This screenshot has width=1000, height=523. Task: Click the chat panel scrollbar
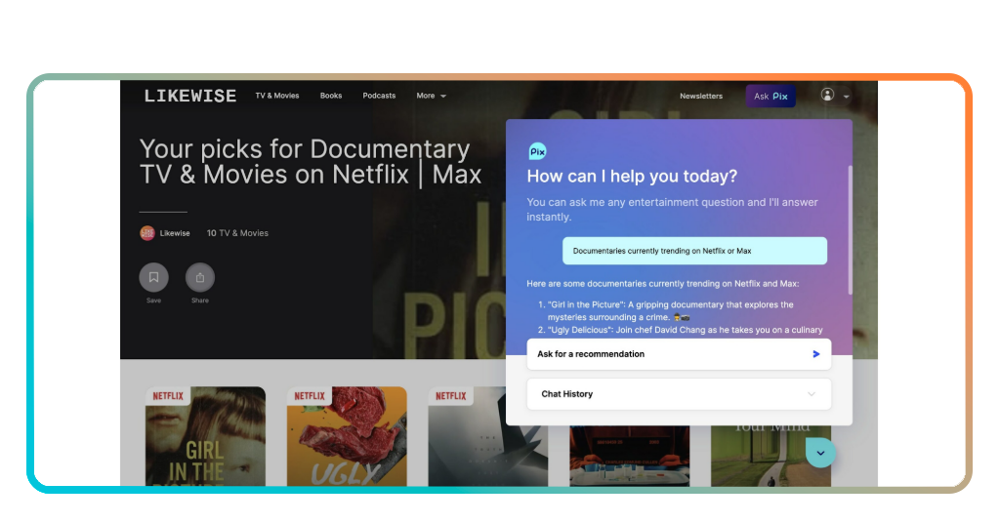(x=851, y=229)
